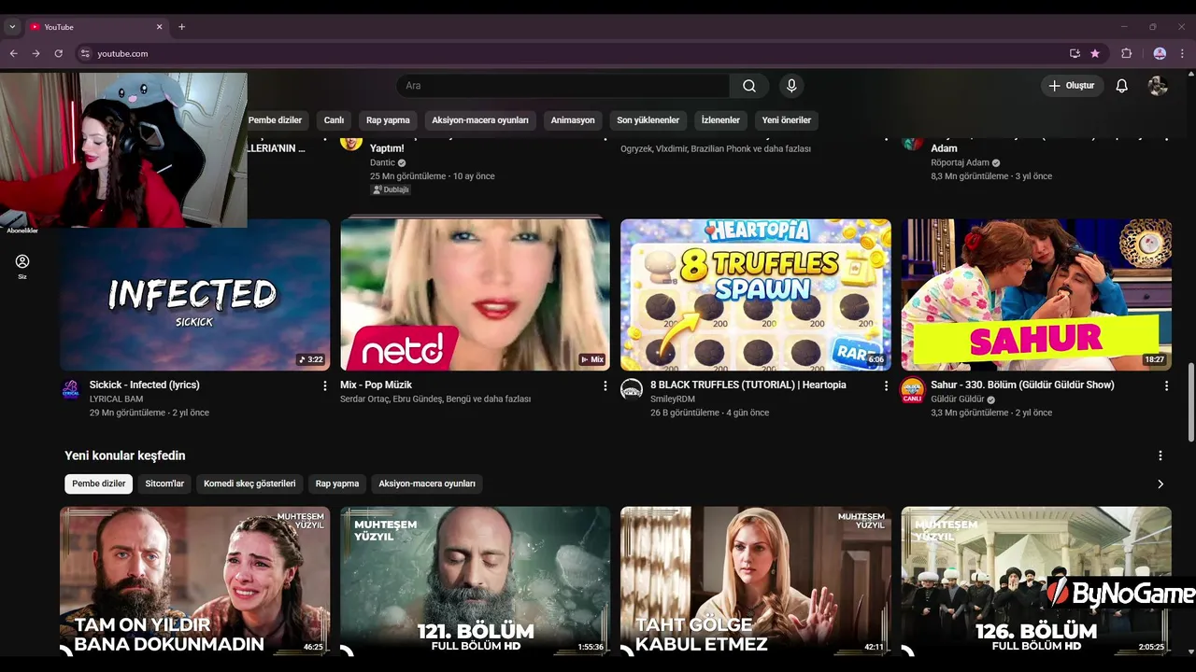Visit the Röportaj Adam channel link

pyautogui.click(x=960, y=162)
